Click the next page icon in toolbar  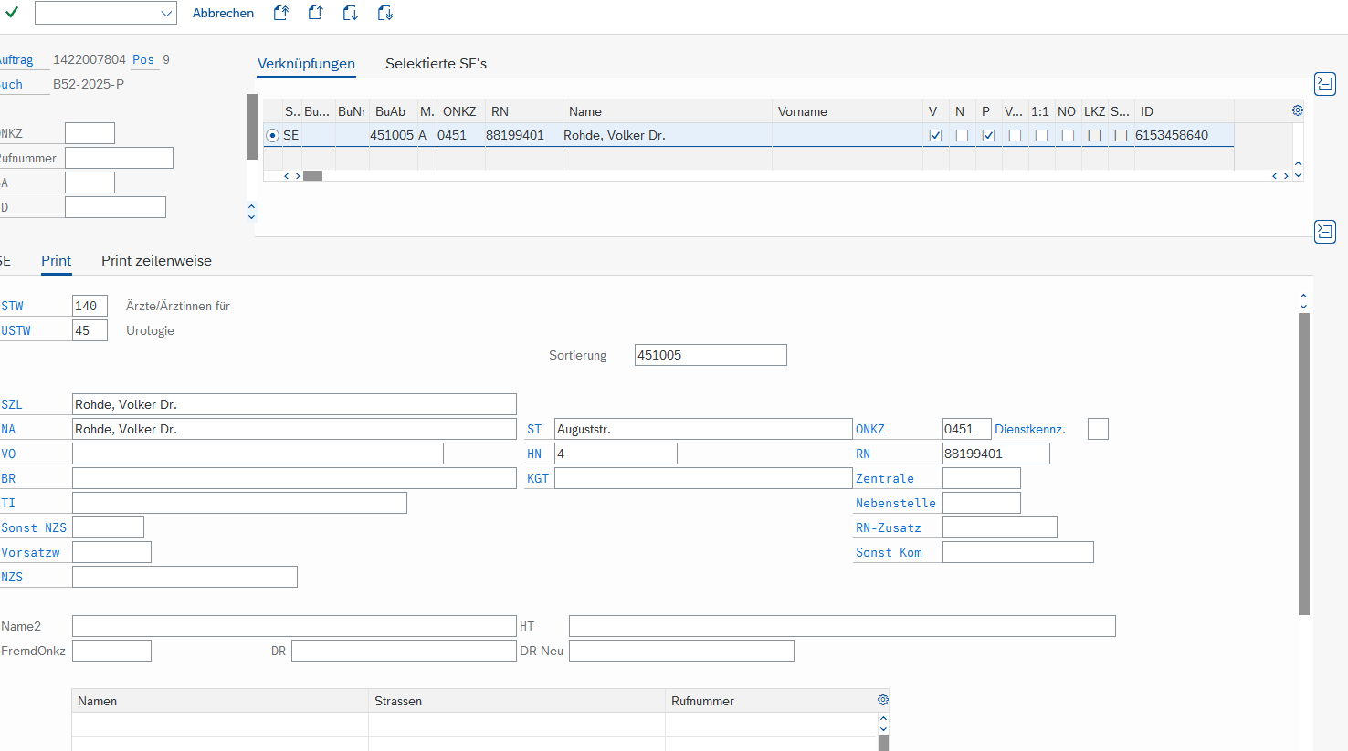[350, 13]
